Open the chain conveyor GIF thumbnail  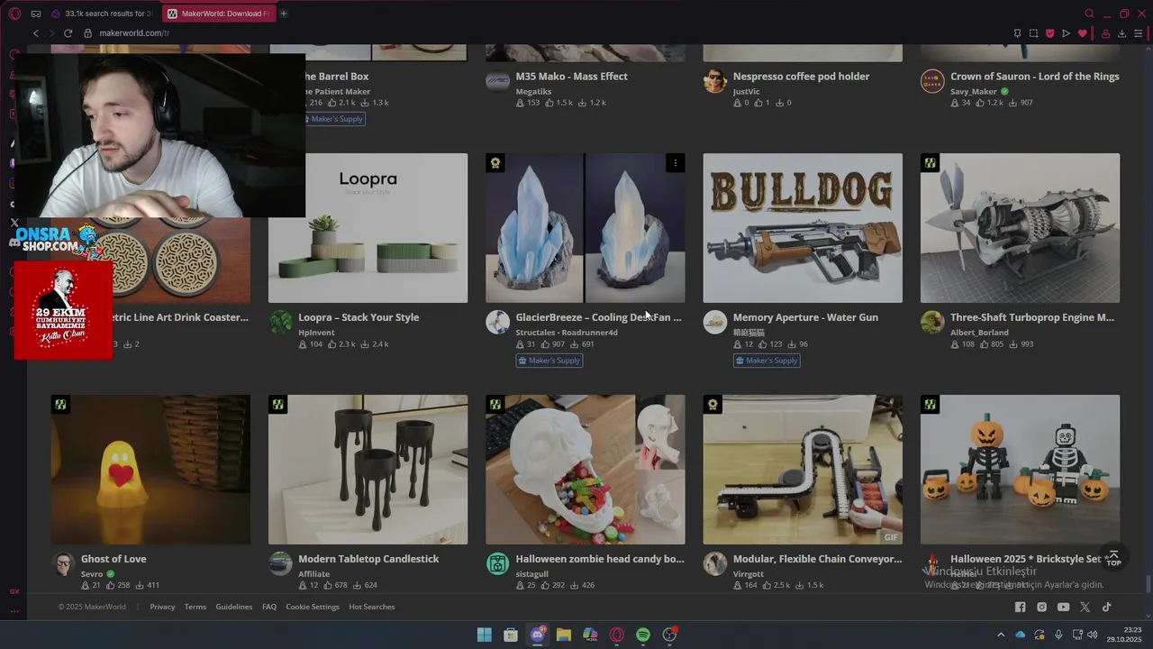[803, 470]
